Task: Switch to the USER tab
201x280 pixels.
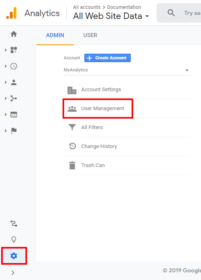Action: tap(90, 35)
